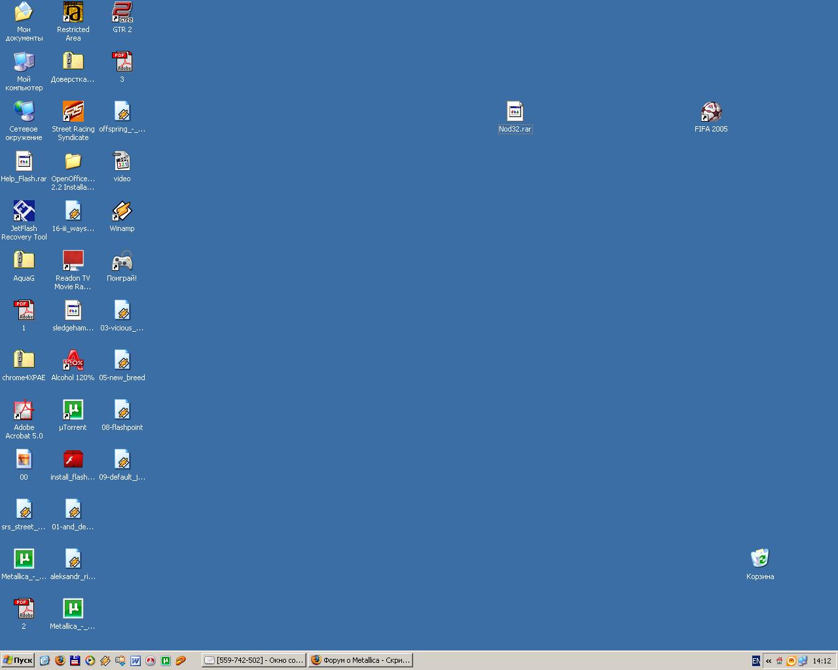Viewport: 838px width, 670px height.
Task: Click the floppy disk quick launch icon
Action: tap(75, 661)
